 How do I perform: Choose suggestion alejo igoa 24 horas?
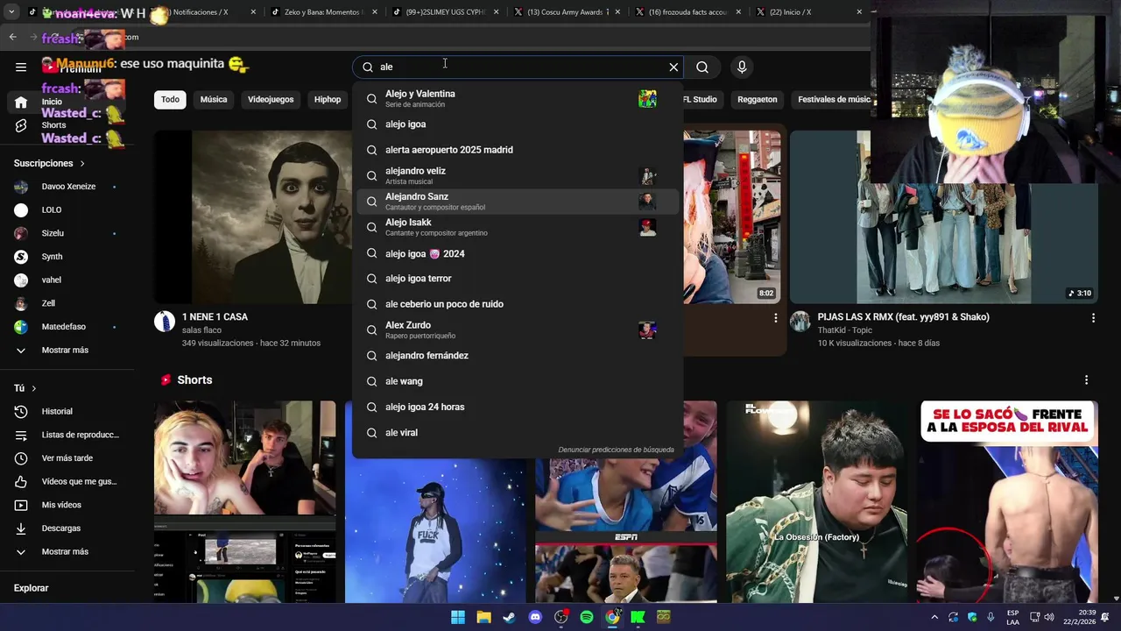518,408
